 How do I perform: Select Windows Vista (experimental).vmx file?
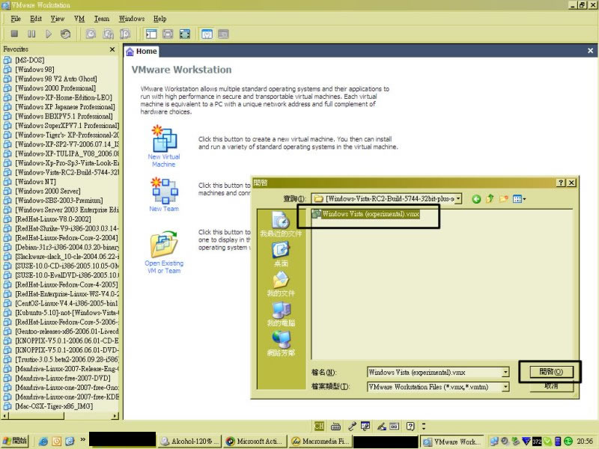point(367,214)
